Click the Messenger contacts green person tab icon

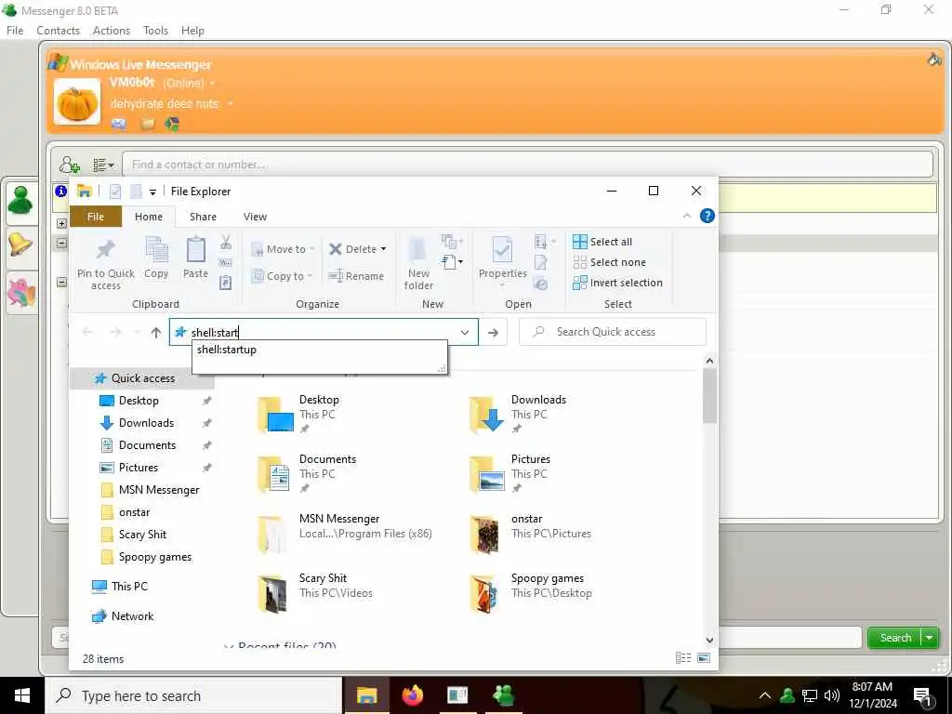(x=20, y=200)
